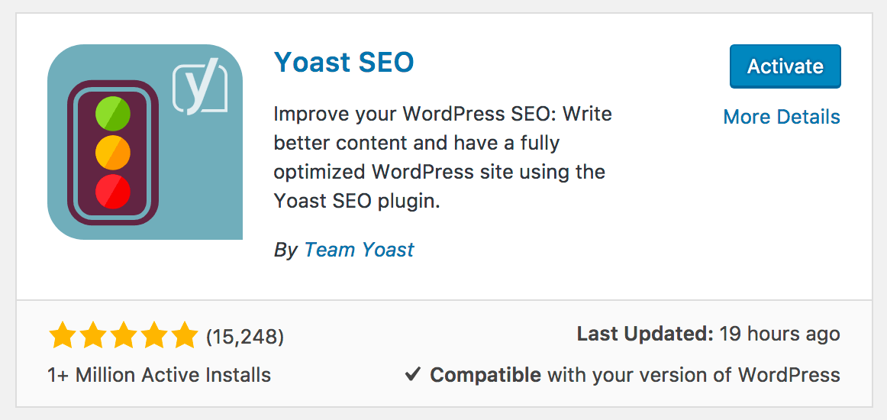
Task: Click the plugin description paragraph
Action: tap(443, 158)
